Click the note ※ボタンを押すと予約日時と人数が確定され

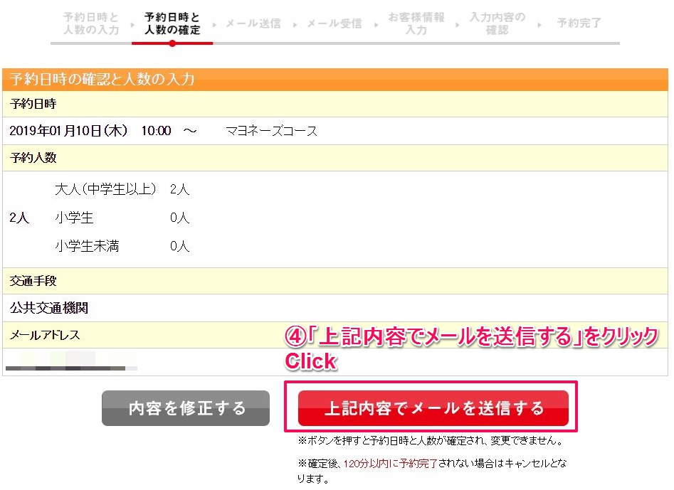point(431,441)
